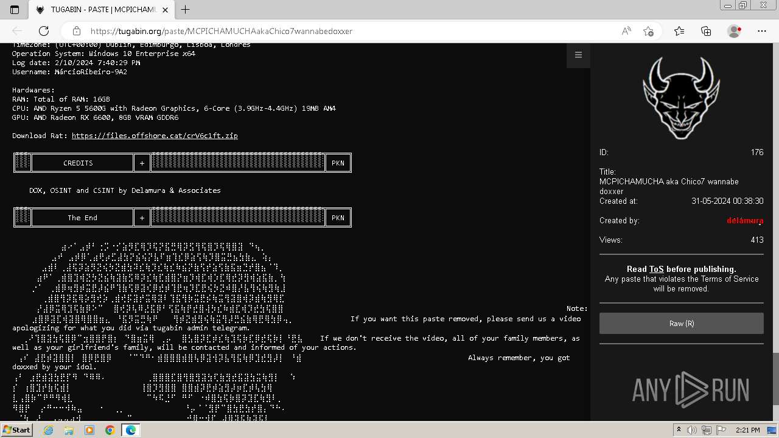
Task: Click the paste ID value 176
Action: (757, 152)
